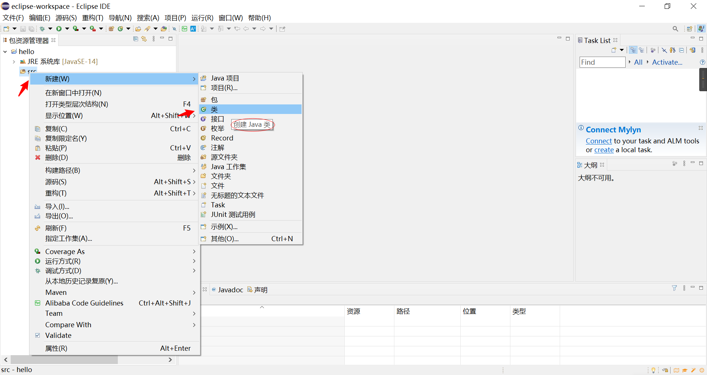
Task: Open the New wizard dropdown arrow
Action: click(x=14, y=29)
